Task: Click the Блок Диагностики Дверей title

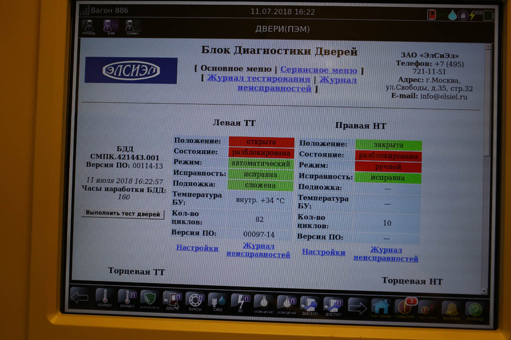Action: (279, 52)
